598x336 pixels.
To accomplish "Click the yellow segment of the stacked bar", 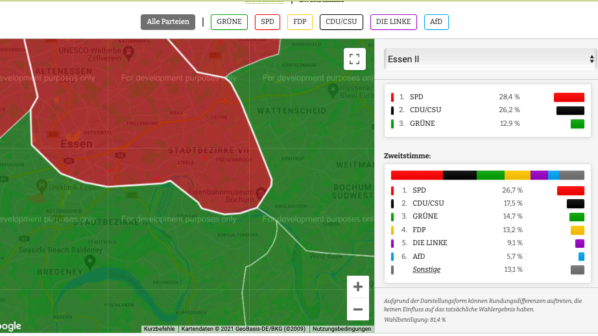I will pyautogui.click(x=517, y=175).
